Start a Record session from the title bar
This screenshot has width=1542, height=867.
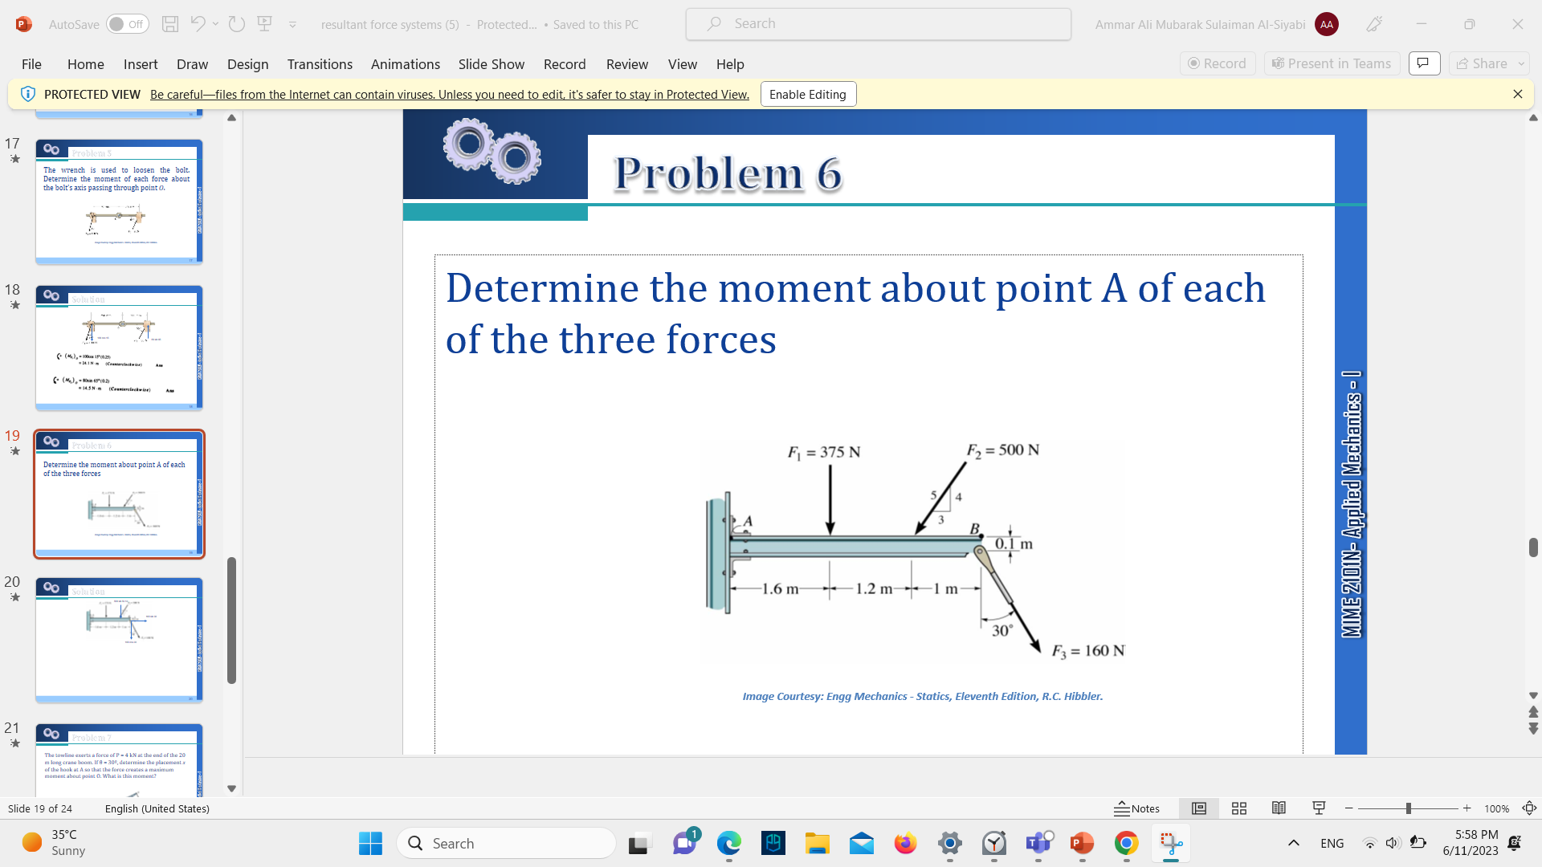[1218, 63]
